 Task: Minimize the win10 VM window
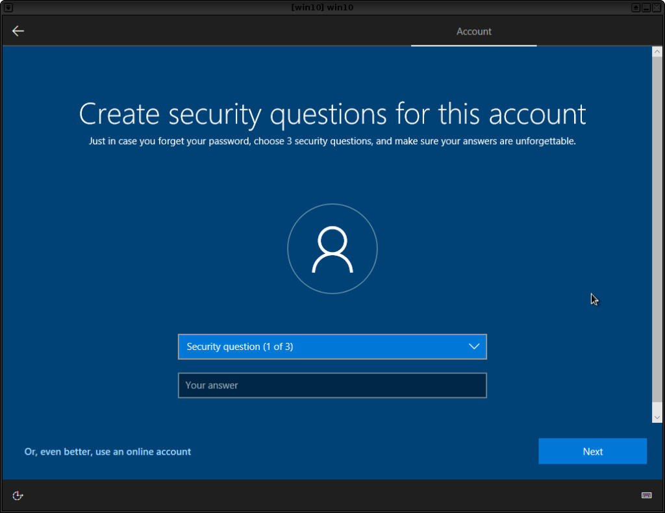[x=646, y=8]
